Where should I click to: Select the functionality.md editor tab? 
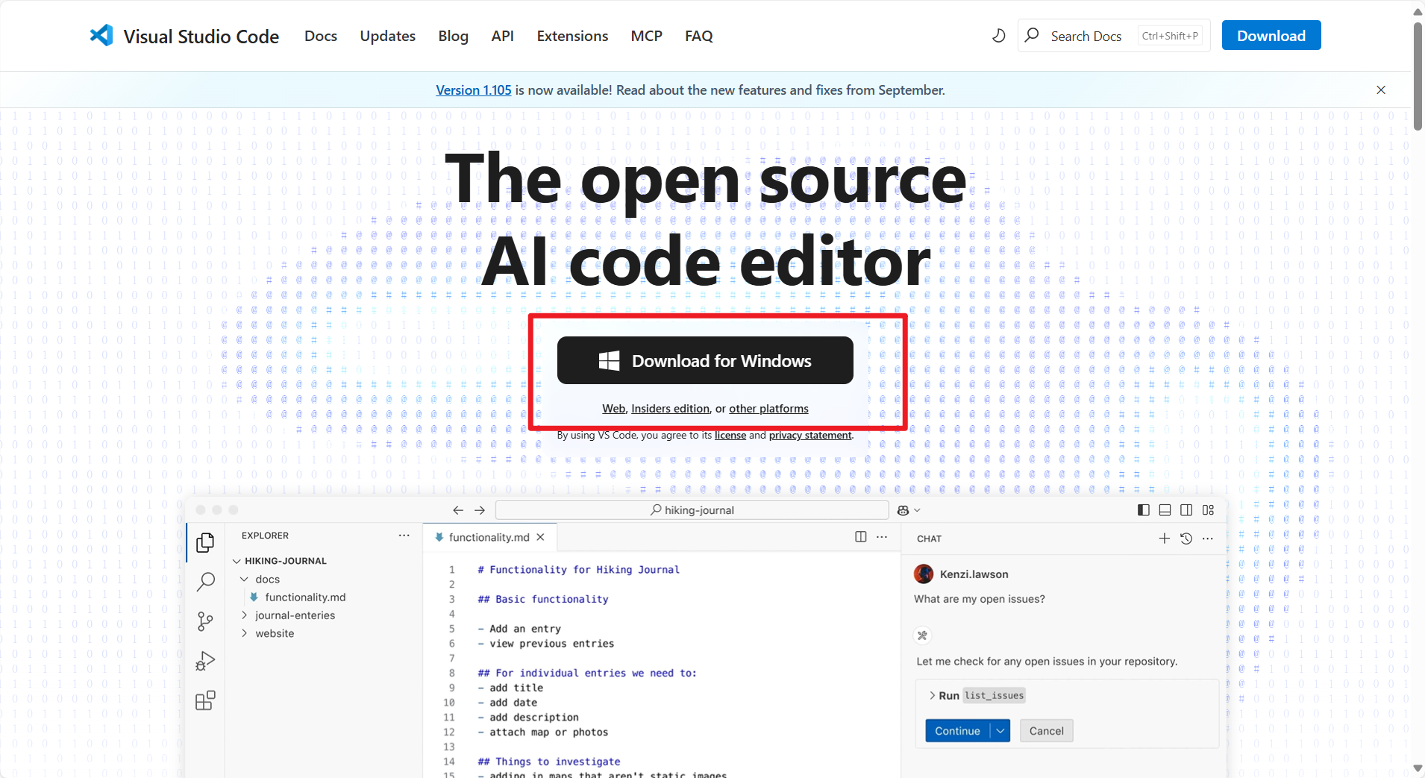(x=489, y=537)
